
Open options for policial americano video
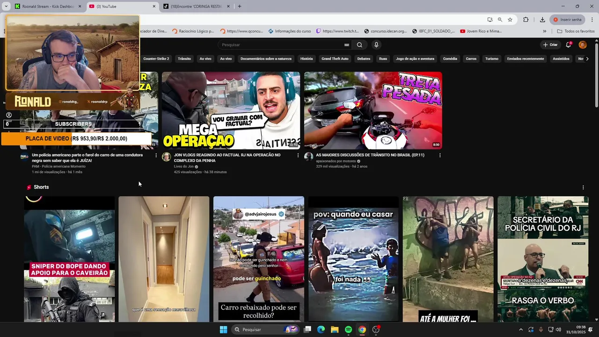(156, 155)
